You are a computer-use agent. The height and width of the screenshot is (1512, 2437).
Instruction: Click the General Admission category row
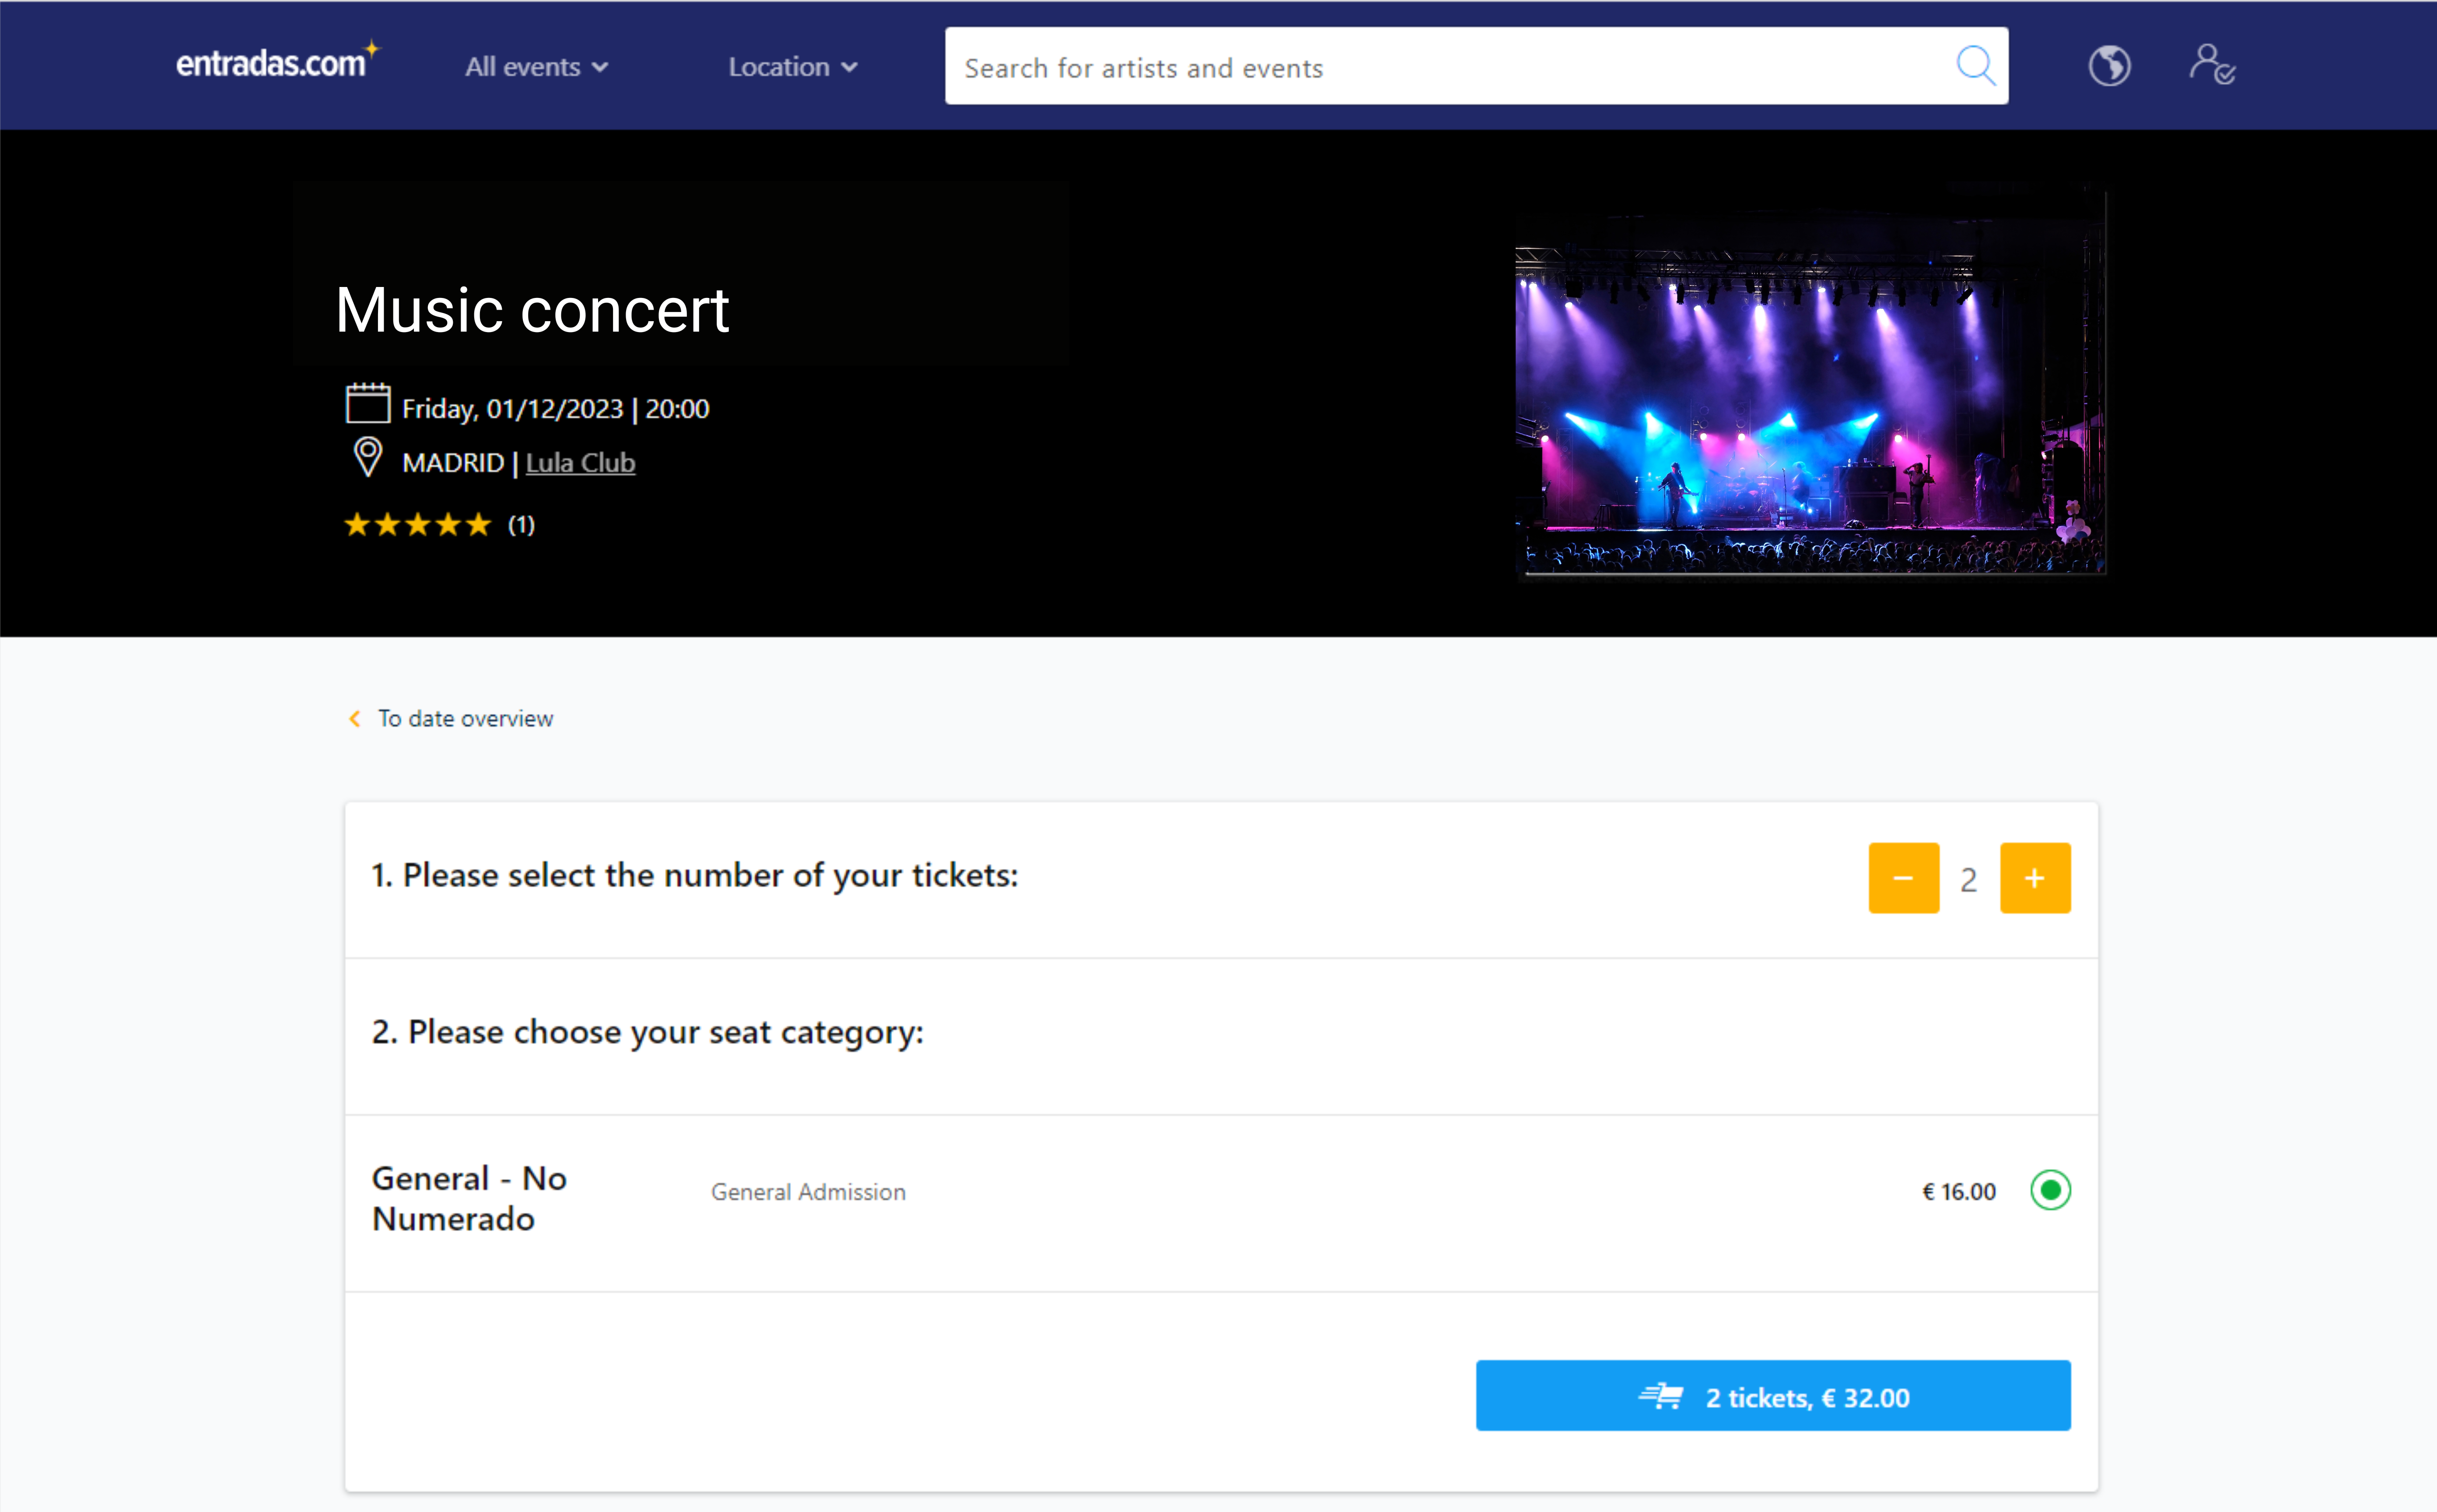coord(808,1192)
